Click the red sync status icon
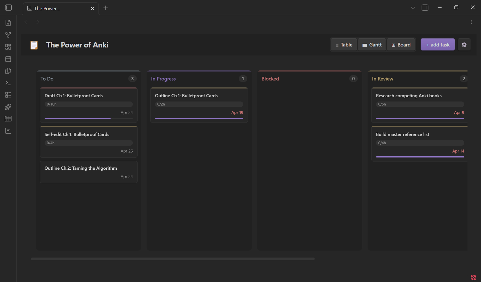 473,277
